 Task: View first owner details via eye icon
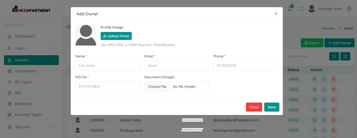point(314,79)
